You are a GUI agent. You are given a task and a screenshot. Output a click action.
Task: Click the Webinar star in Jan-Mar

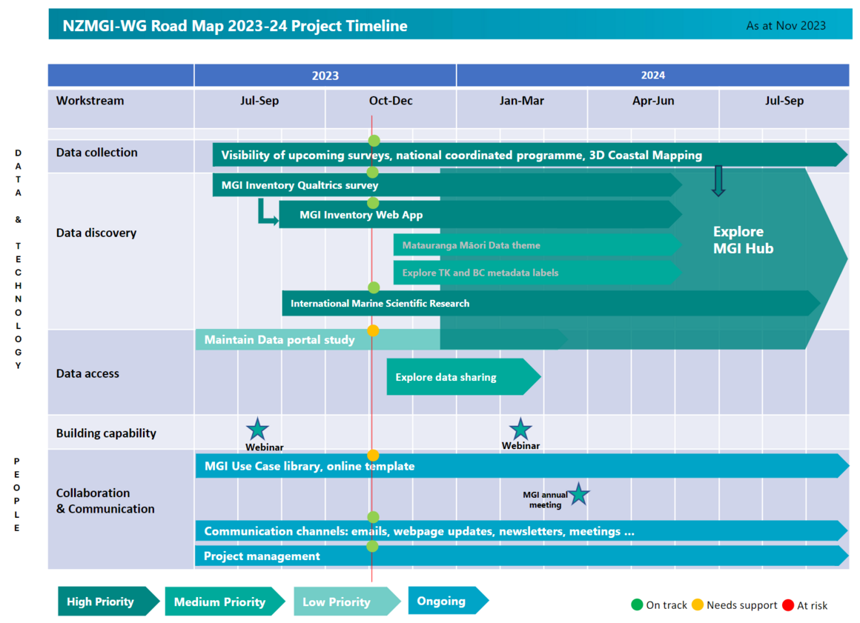point(520,429)
